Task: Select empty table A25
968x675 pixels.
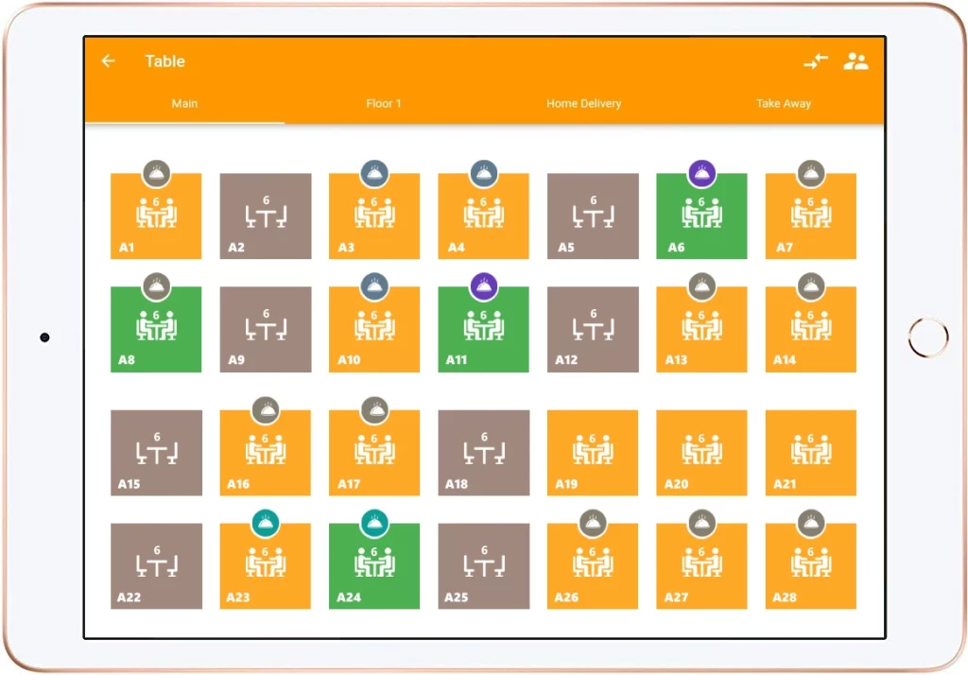Action: point(483,566)
